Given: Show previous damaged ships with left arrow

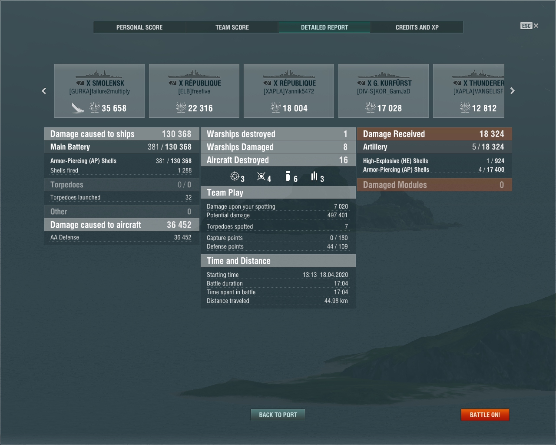Looking at the screenshot, I should pos(44,91).
